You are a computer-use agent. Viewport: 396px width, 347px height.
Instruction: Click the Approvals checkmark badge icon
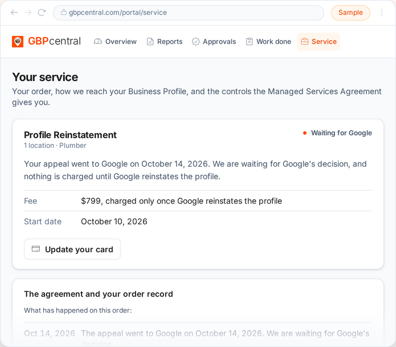pos(196,42)
